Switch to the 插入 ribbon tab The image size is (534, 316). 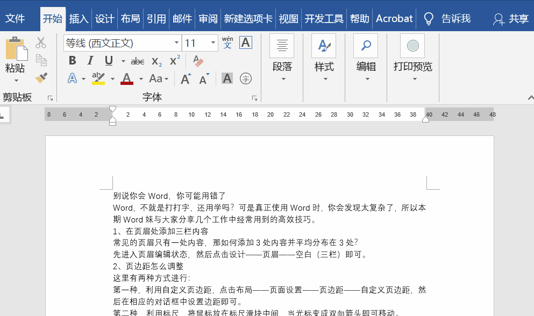(79, 18)
